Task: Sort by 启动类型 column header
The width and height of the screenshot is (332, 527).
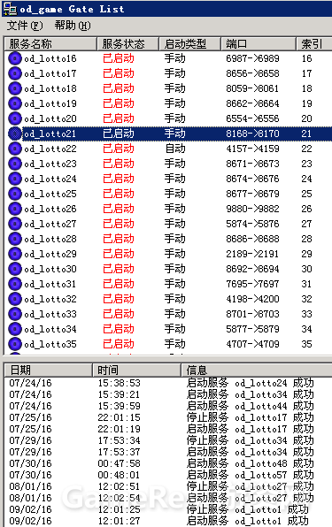Action: pyautogui.click(x=189, y=43)
